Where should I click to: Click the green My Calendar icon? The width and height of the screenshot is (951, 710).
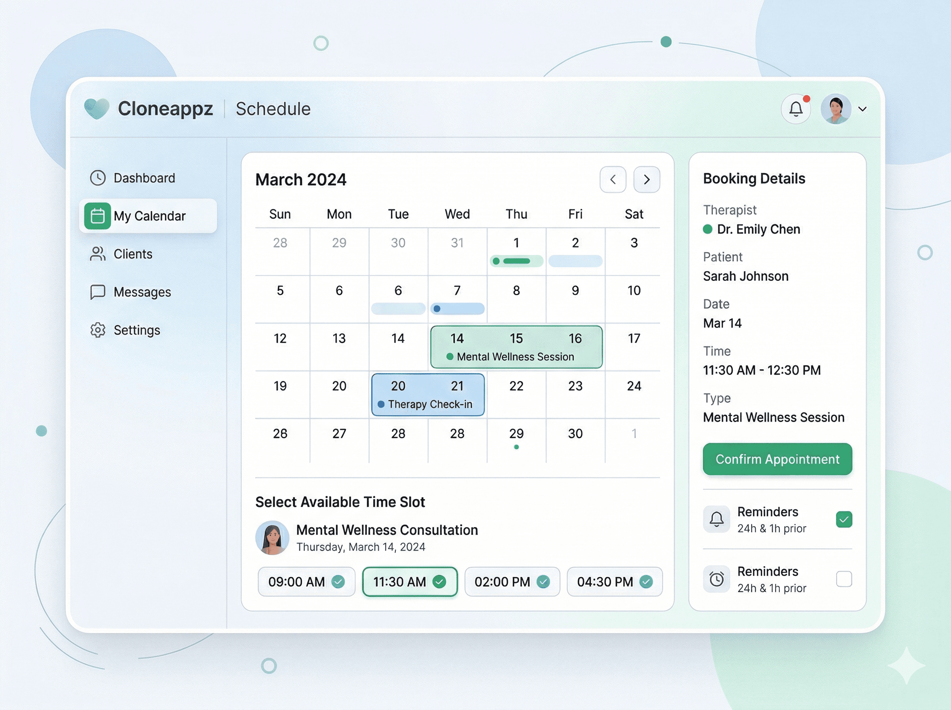click(97, 216)
